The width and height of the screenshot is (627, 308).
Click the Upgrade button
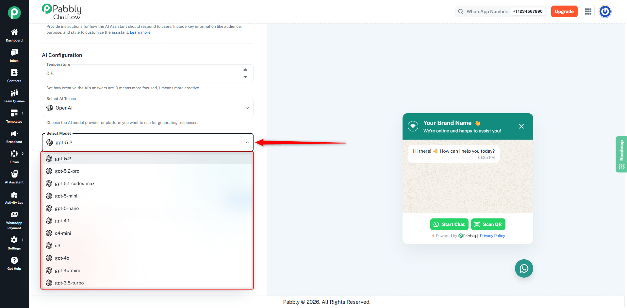point(564,11)
